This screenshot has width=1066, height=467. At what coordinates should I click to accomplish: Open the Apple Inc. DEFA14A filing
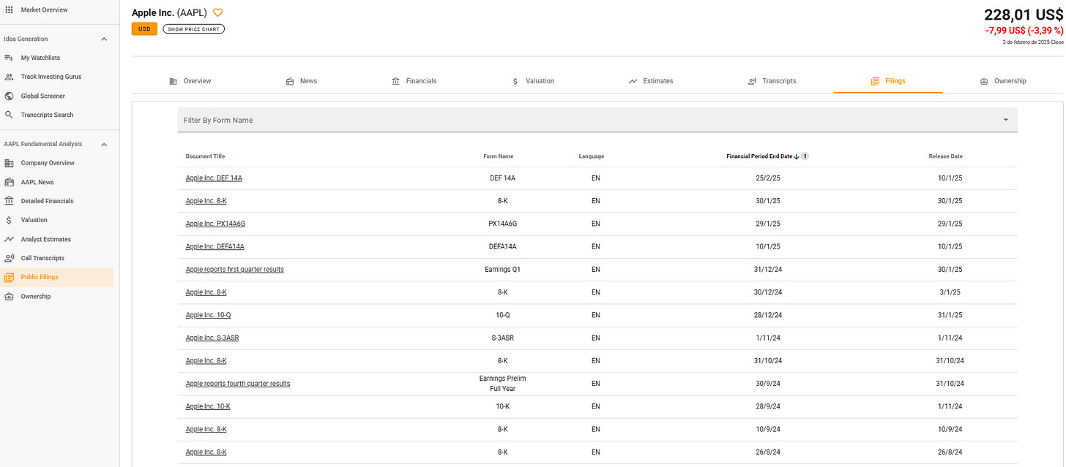pyautogui.click(x=215, y=246)
